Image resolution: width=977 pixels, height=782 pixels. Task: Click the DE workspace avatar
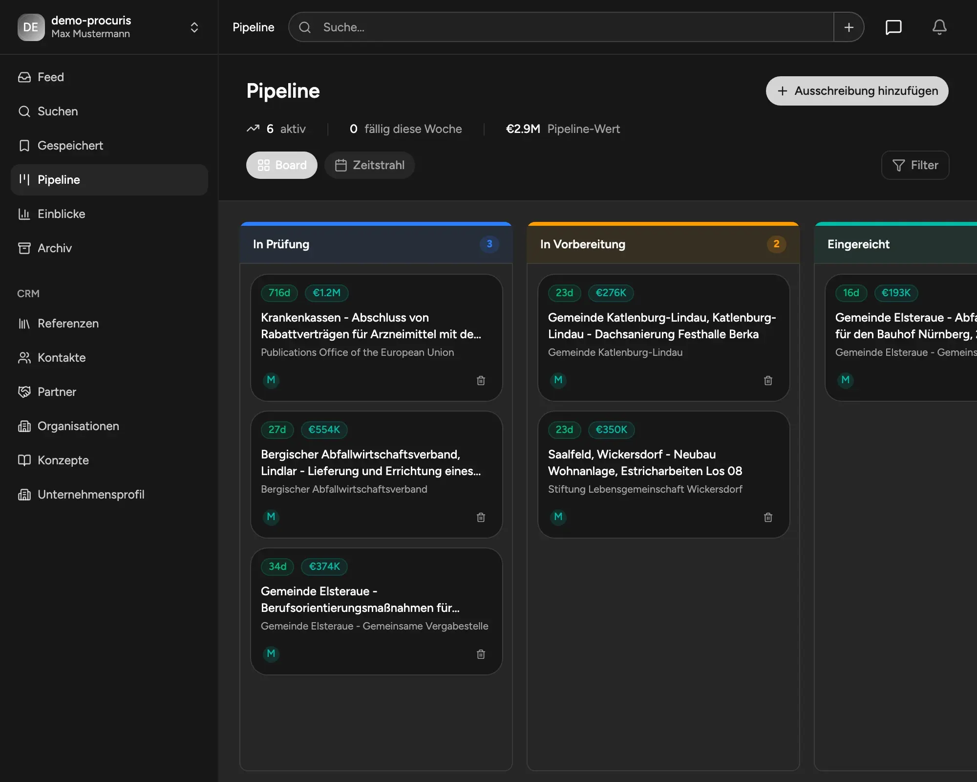[x=31, y=27]
